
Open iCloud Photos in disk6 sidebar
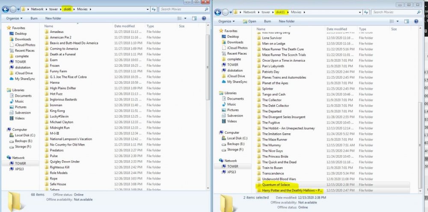(x=25, y=45)
